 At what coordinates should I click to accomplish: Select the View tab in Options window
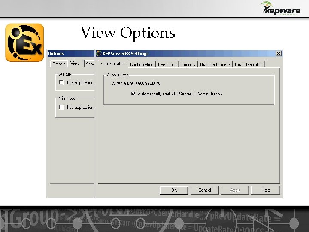coord(75,64)
